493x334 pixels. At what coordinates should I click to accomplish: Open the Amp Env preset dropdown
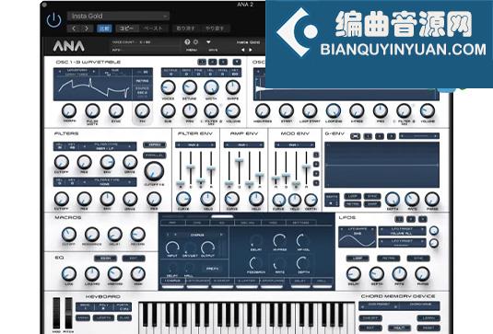tap(243, 144)
